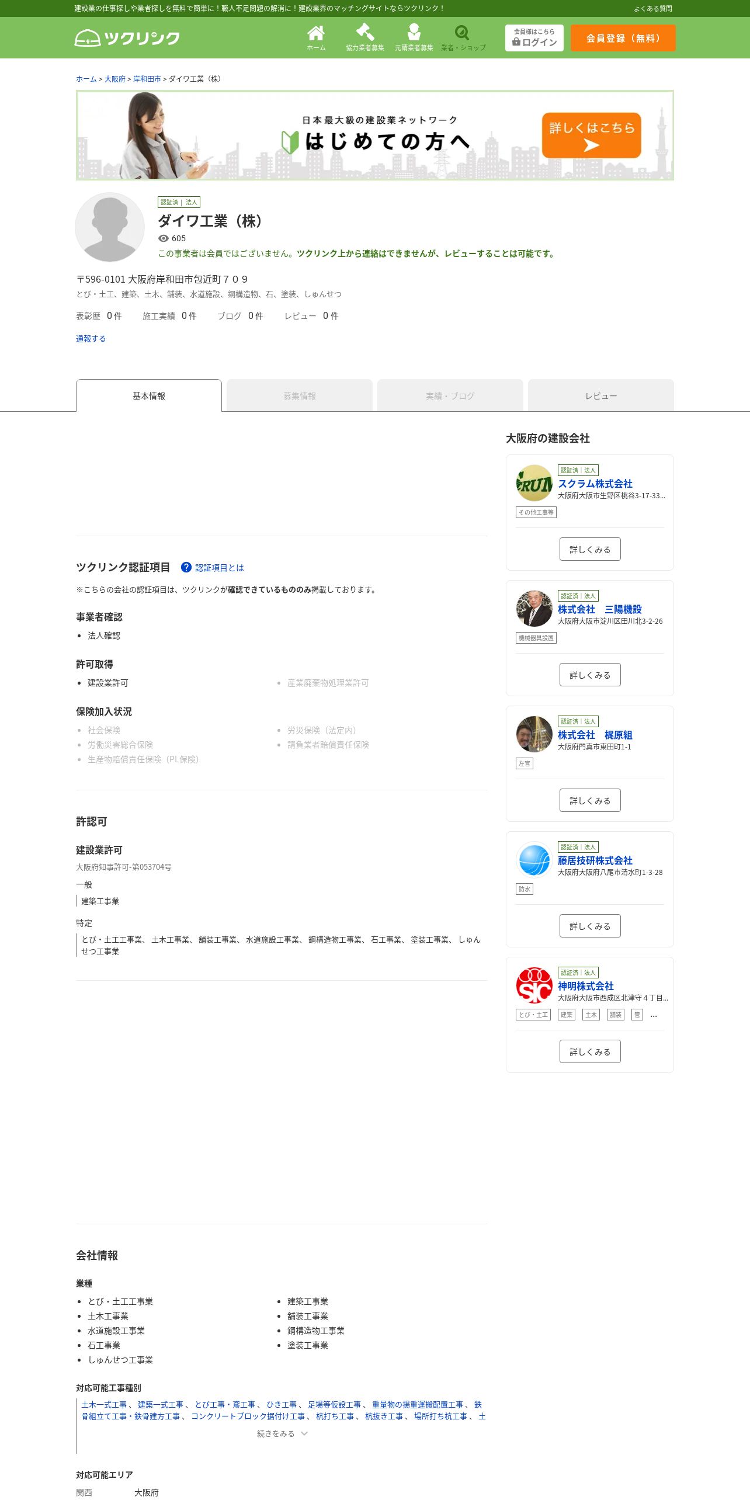Open 藤居技研 blue globe logo
750x1500 pixels.
click(x=534, y=860)
